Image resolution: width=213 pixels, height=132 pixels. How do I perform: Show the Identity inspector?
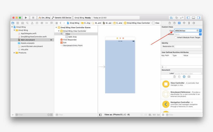tap(179, 23)
